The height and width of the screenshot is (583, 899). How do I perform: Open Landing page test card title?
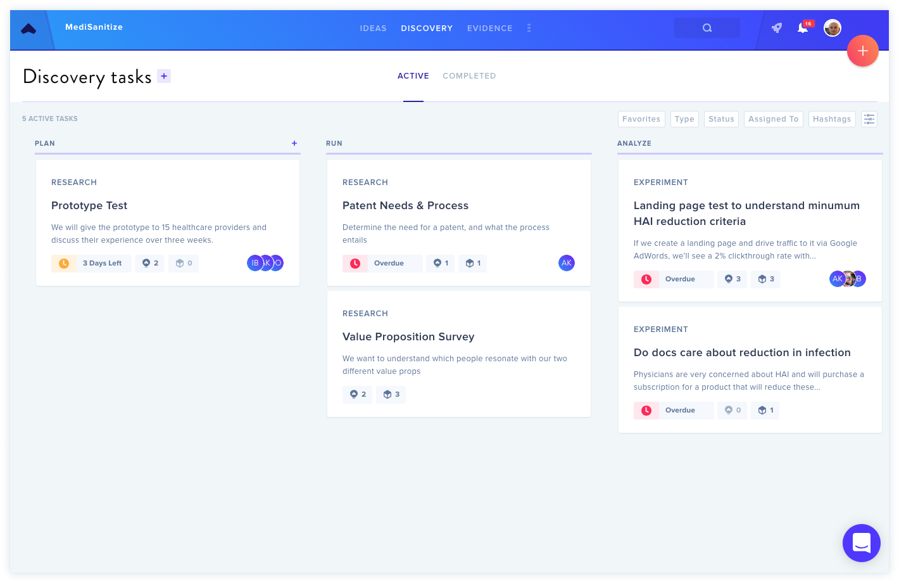point(746,214)
